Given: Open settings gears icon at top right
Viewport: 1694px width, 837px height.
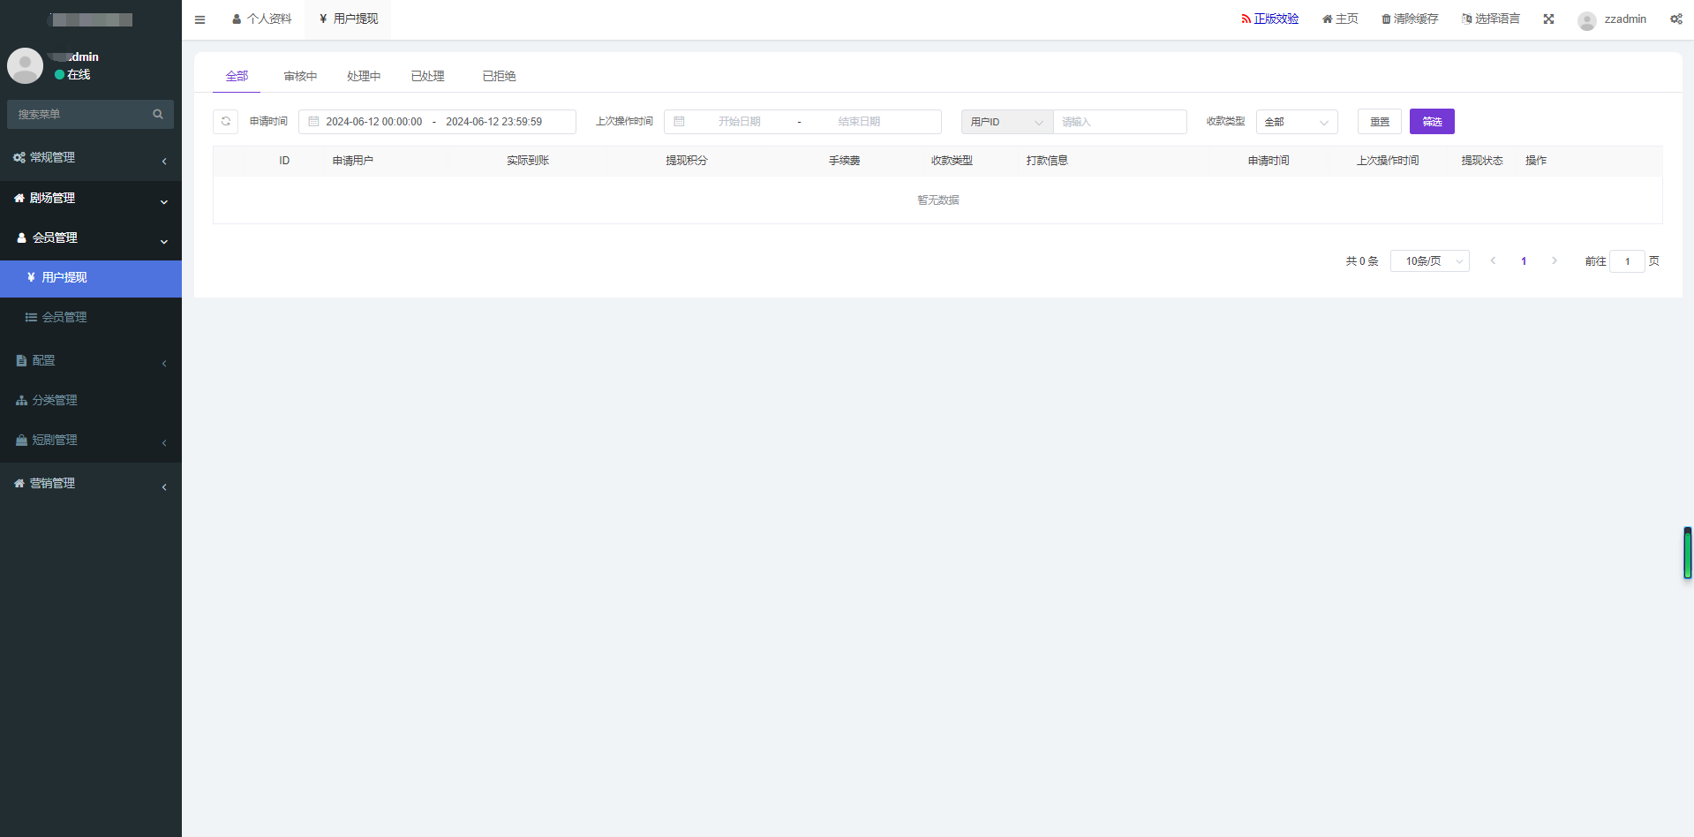Looking at the screenshot, I should point(1675,19).
